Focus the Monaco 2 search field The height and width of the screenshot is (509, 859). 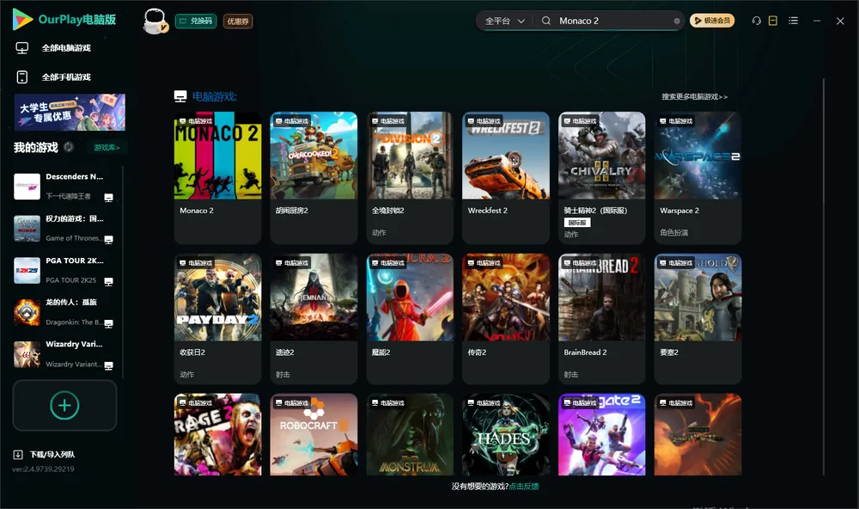[613, 21]
